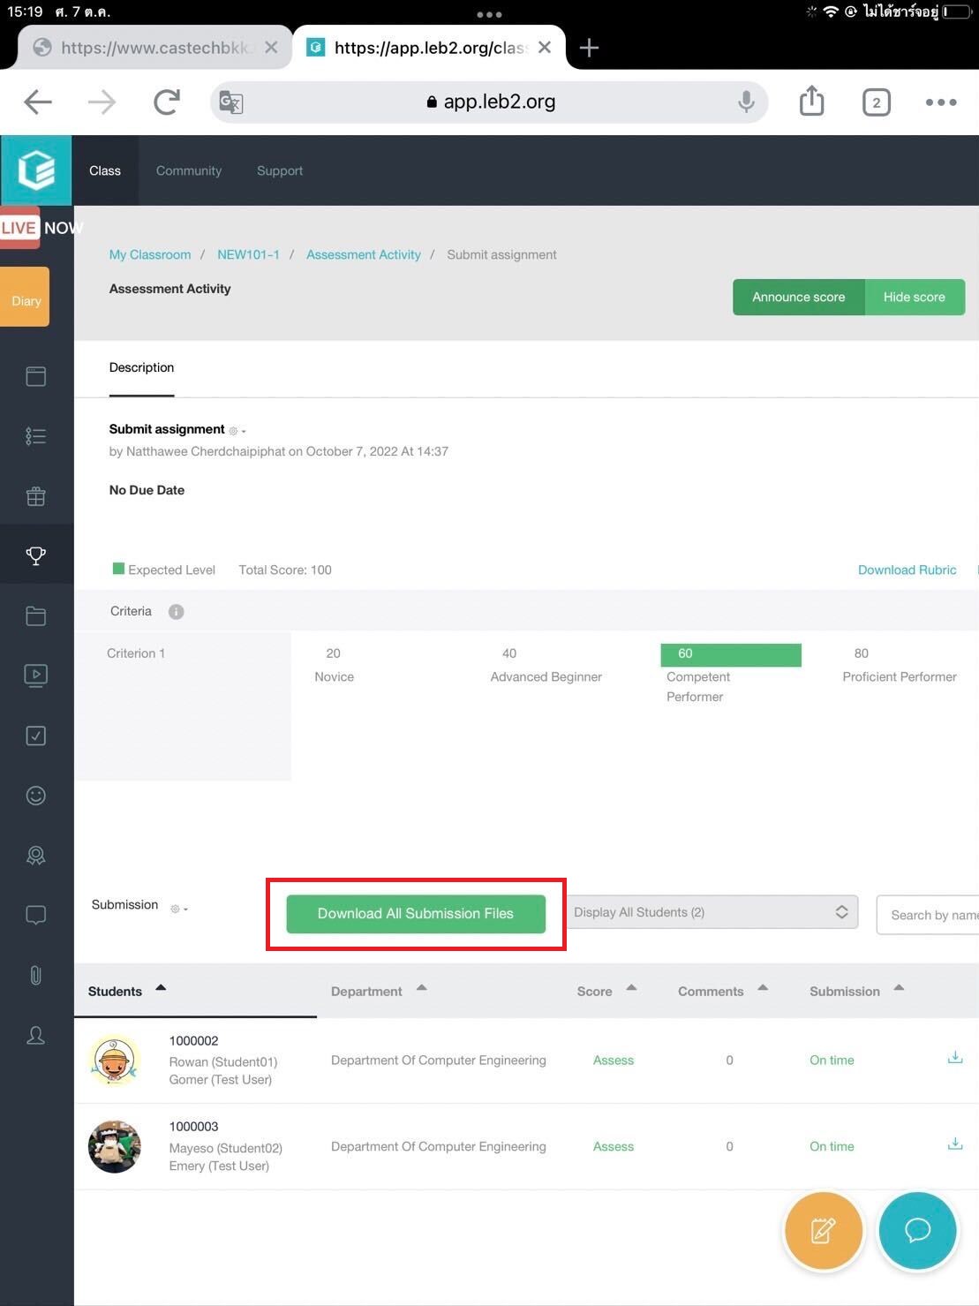This screenshot has width=979, height=1306.
Task: Open the gear dropdown beside Submit assignment
Action: pyautogui.click(x=237, y=431)
